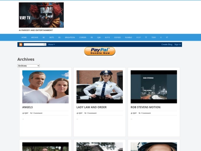This screenshot has height=151, width=201.
Task: Click the comment icon under ROB STEVENS MOTION
Action: coord(140,113)
